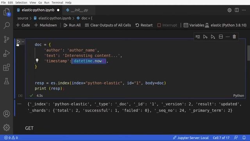This screenshot has width=250, height=141.
Task: Open the Run menu
Action: [47, 3]
